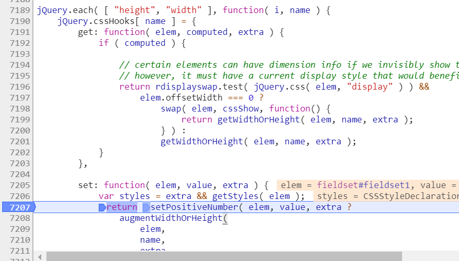Click the highlighted 'return' on line 7207
This screenshot has width=459, height=261.
(x=122, y=207)
